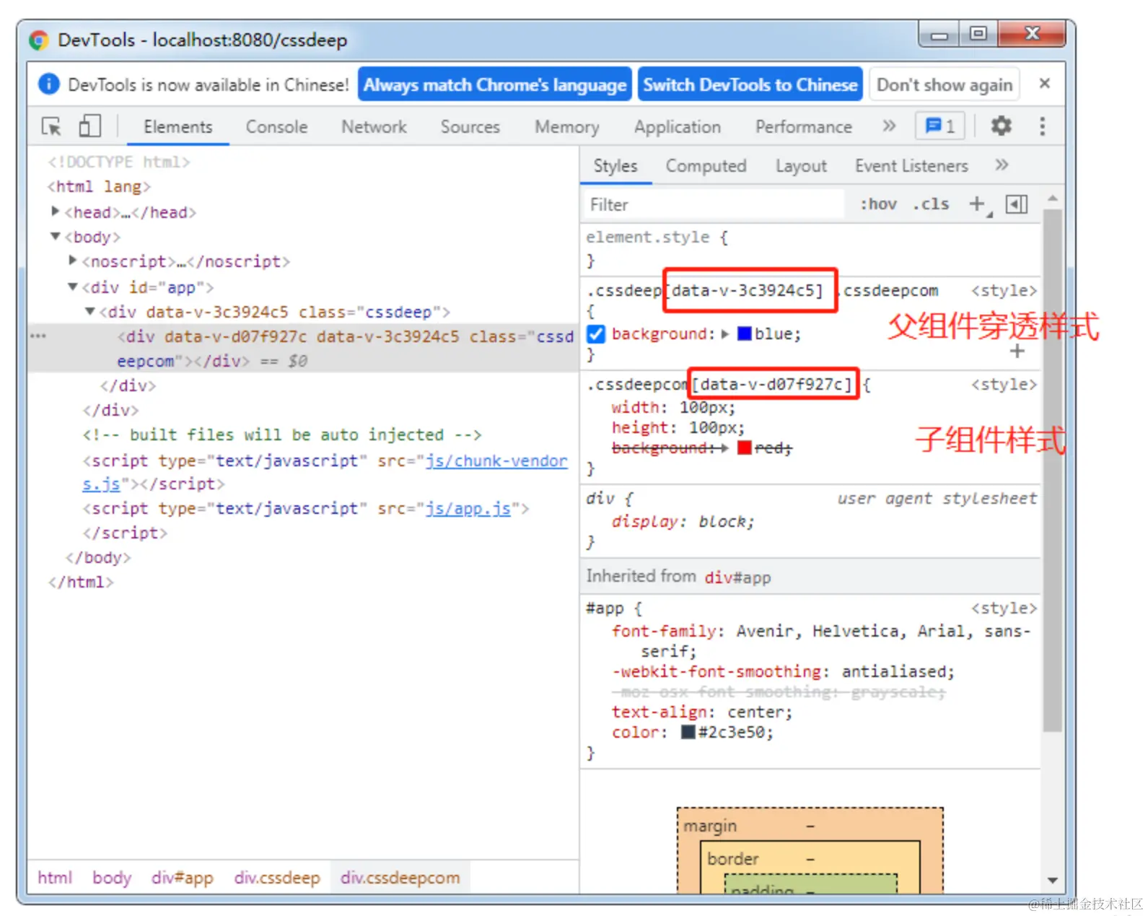The image size is (1148, 916).
Task: Go to the Sources tab
Action: coord(470,127)
